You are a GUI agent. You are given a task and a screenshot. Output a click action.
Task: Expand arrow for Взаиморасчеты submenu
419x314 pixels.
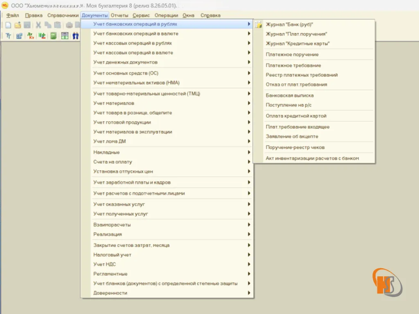click(x=249, y=224)
